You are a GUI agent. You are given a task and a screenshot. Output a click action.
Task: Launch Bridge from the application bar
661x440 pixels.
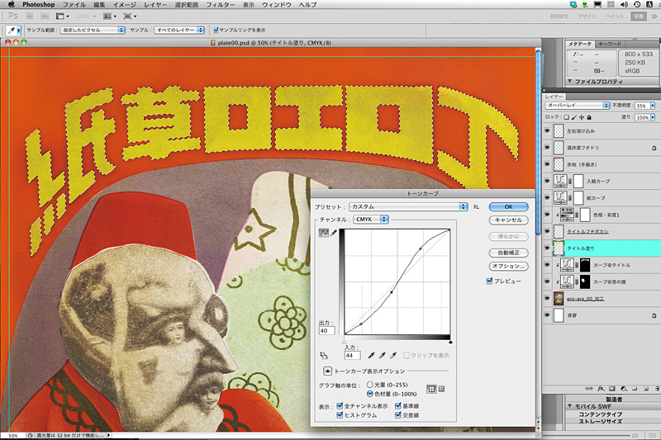(x=30, y=16)
